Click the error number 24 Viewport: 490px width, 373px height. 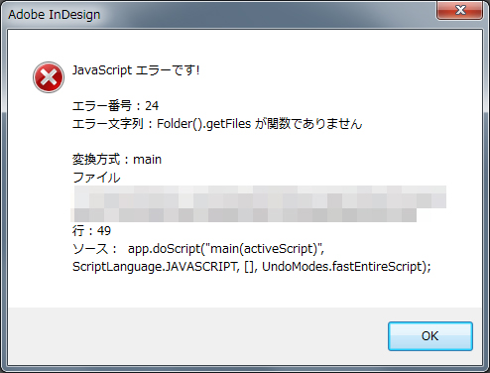click(x=152, y=106)
